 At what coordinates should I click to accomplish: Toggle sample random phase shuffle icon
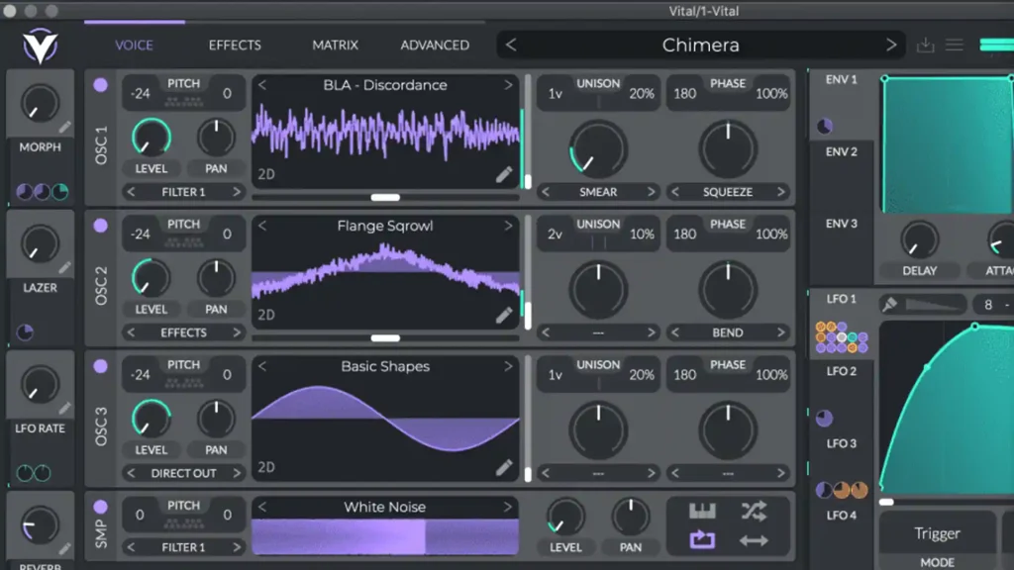754,512
